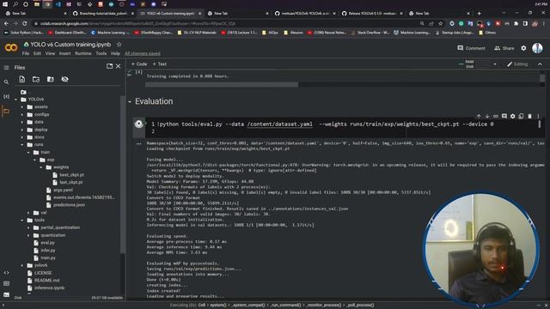Add a new Code cell
Image resolution: width=550 pixels, height=309 pixels.
pyautogui.click(x=139, y=64)
